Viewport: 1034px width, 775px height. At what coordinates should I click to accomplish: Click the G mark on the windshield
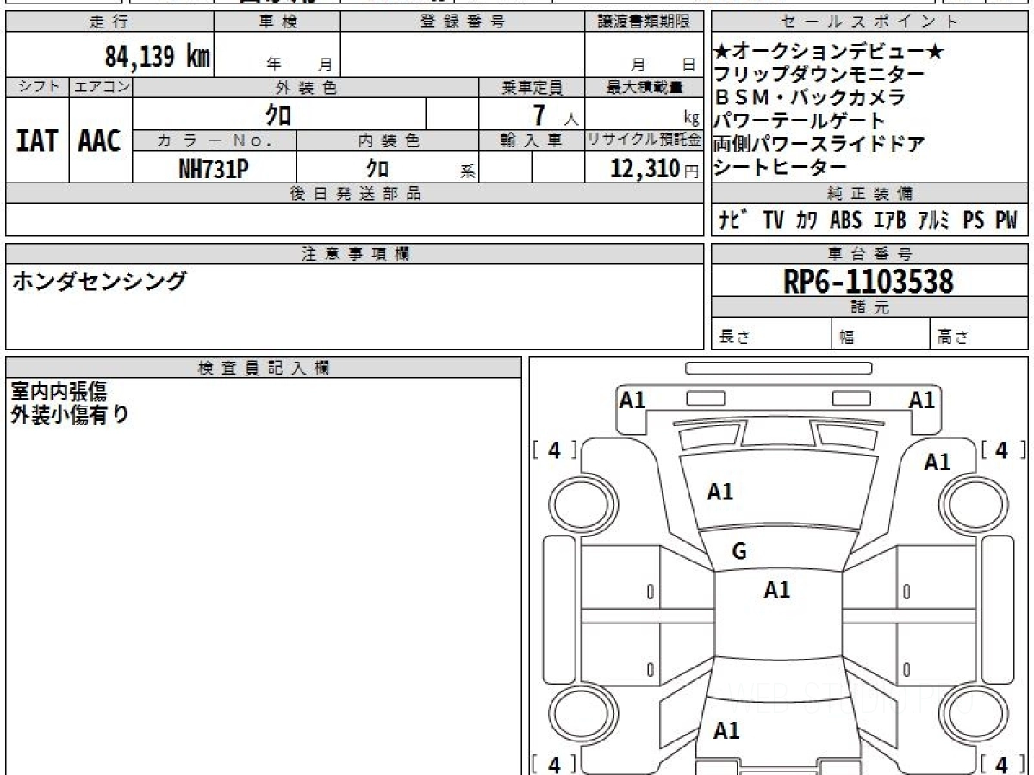click(739, 552)
